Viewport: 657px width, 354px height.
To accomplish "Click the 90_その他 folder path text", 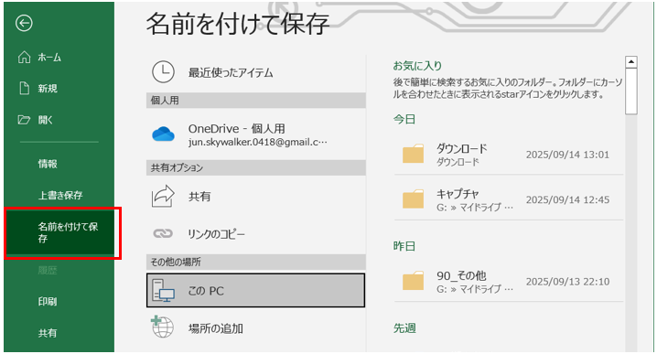I will [475, 289].
